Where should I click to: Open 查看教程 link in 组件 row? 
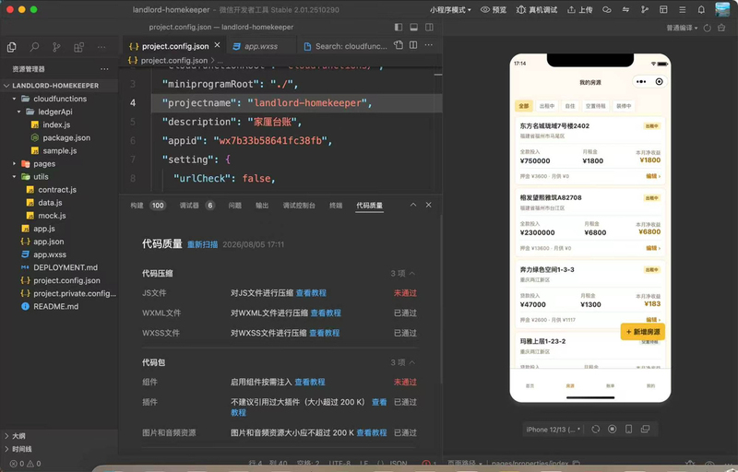pyautogui.click(x=310, y=383)
